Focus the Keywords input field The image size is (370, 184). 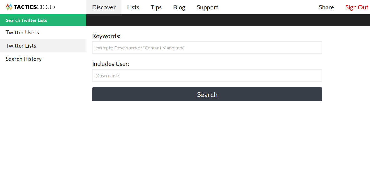pyautogui.click(x=207, y=48)
